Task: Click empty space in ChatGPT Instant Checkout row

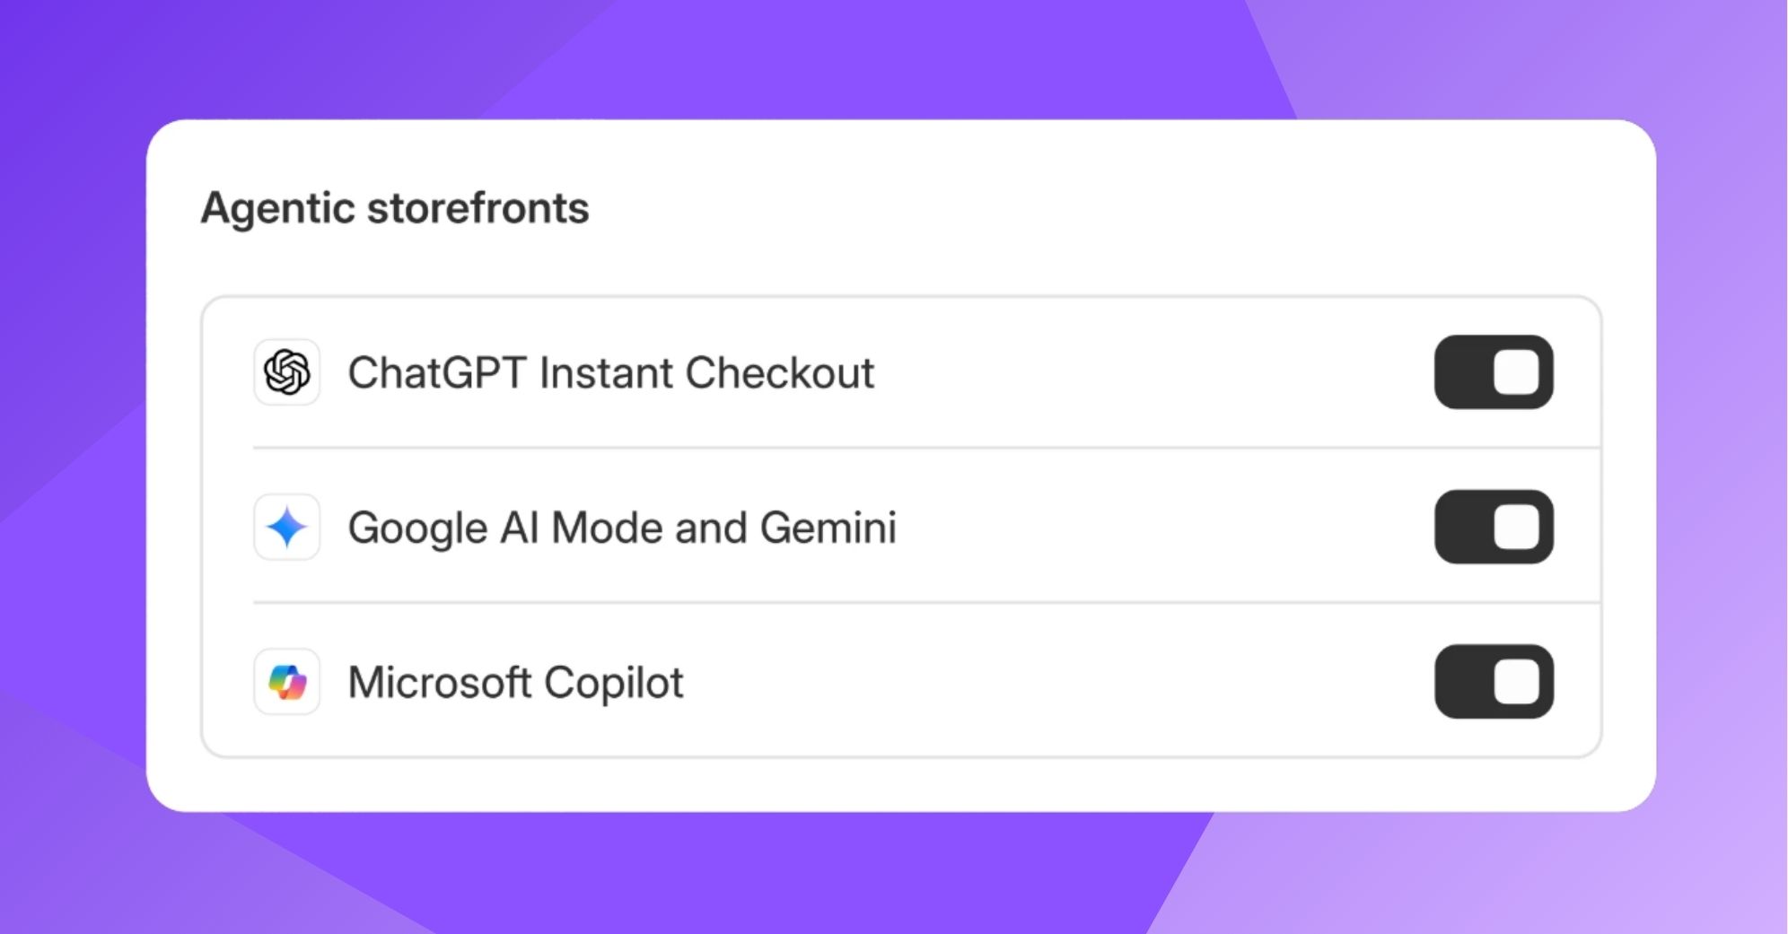Action: point(1149,371)
